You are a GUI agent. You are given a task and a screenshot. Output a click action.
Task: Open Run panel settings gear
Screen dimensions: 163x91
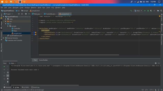click(x=156, y=63)
